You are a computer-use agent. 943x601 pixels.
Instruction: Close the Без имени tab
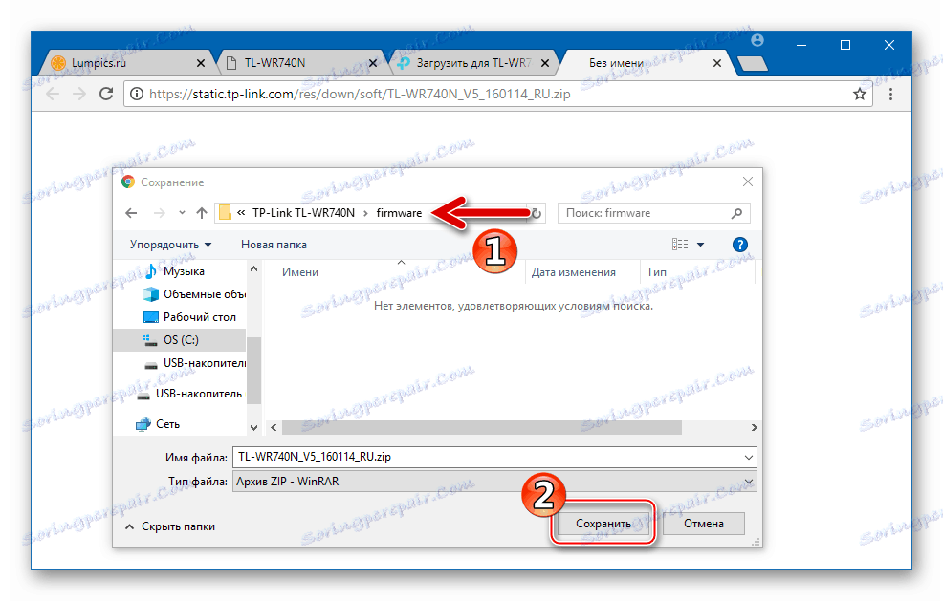tap(717, 63)
